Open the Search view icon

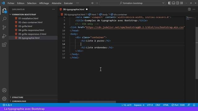click(4, 19)
